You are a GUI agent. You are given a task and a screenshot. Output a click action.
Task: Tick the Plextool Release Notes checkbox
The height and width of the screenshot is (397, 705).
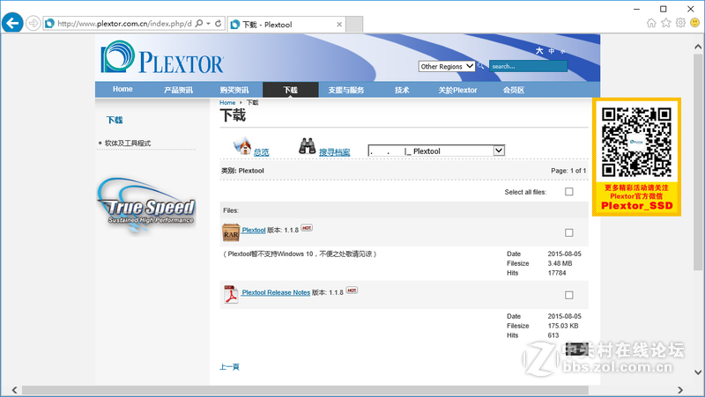pyautogui.click(x=569, y=295)
